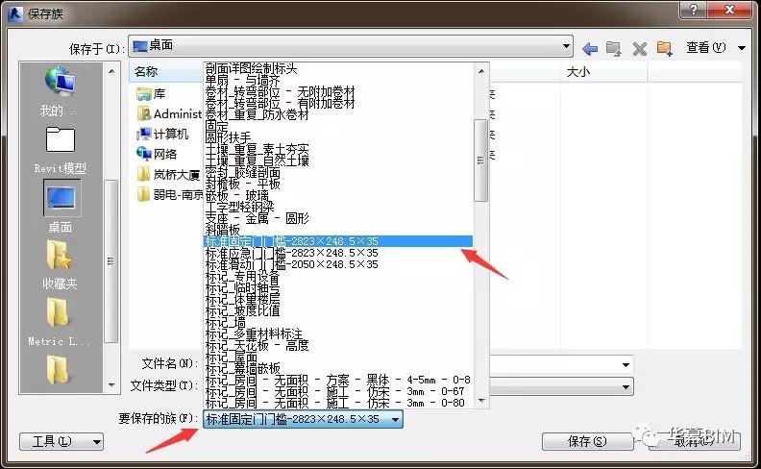The height and width of the screenshot is (469, 761).
Task: Move places sidebar up with arrow
Action: [x=111, y=71]
